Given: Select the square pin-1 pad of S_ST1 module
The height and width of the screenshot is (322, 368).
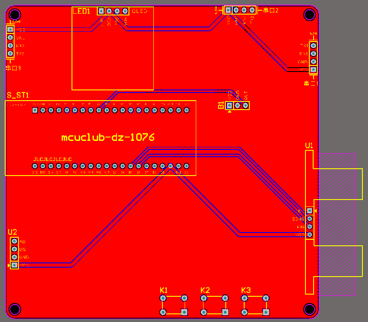Looking at the screenshot, I should (35, 110).
